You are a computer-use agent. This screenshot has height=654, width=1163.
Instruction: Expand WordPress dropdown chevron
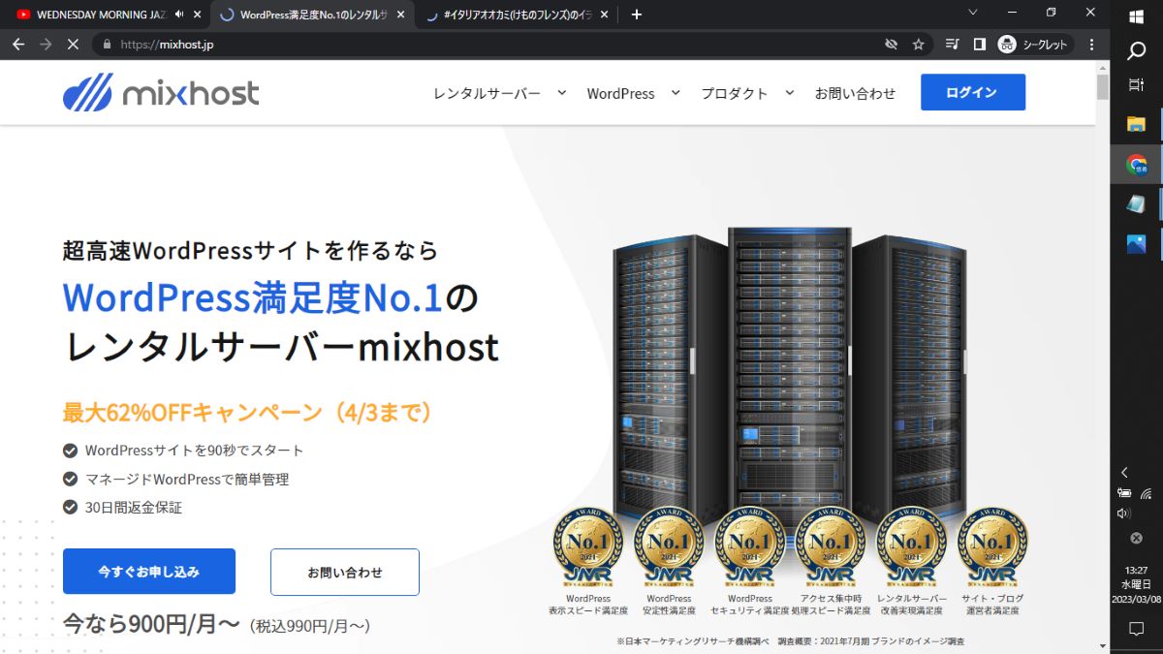676,93
